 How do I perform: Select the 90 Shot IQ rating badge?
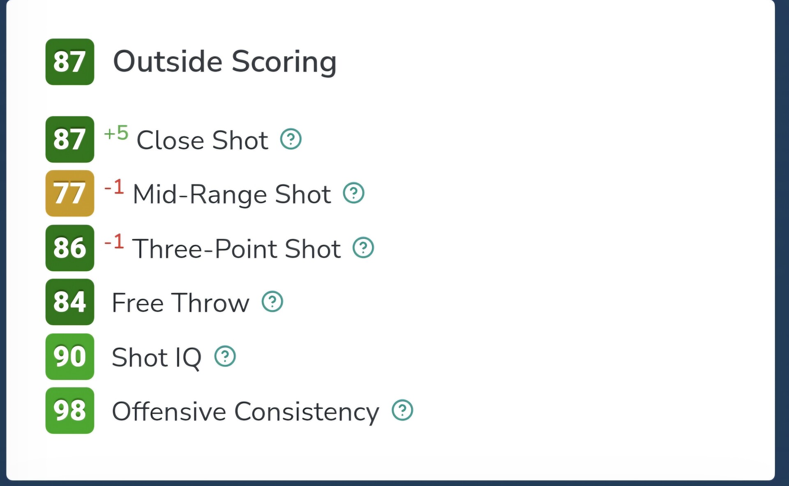point(70,357)
